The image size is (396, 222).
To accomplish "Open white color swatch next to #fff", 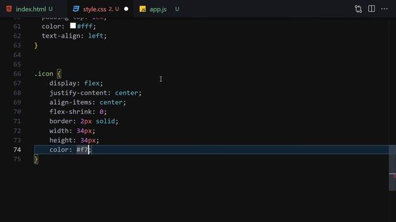I will point(73,26).
